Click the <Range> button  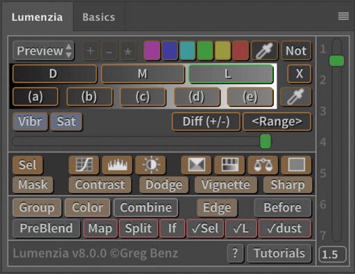(x=277, y=122)
